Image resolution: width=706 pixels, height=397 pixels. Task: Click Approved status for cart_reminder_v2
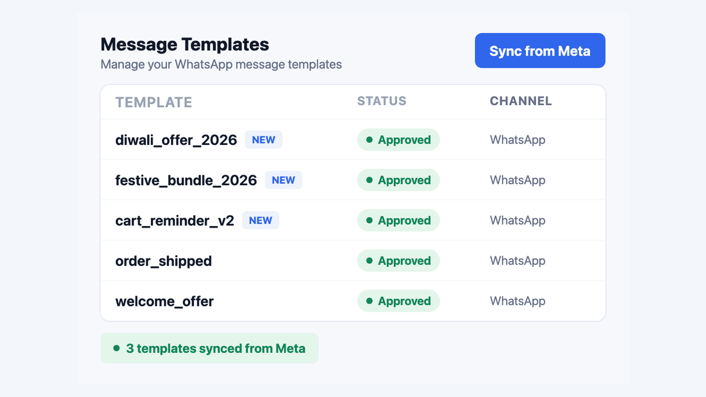click(398, 221)
